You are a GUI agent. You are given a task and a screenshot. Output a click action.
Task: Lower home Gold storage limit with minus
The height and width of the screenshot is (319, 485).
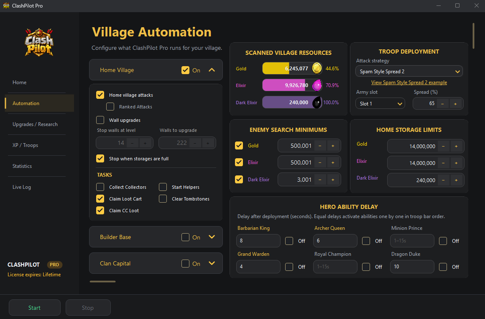coord(443,146)
